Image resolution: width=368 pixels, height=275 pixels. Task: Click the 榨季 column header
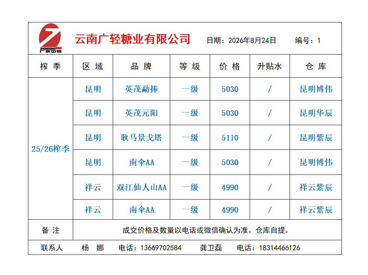pos(50,66)
